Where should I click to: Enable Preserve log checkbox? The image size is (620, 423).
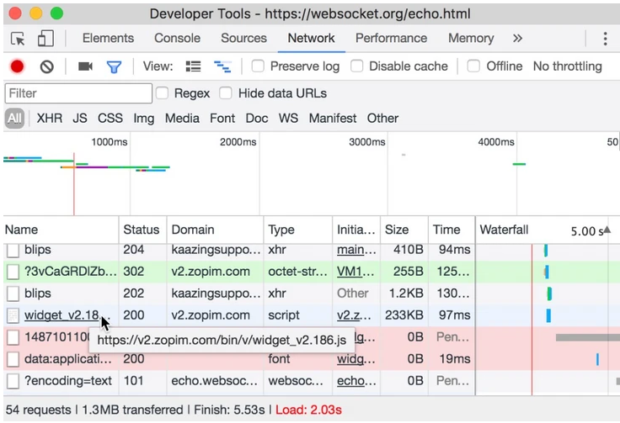tap(258, 66)
